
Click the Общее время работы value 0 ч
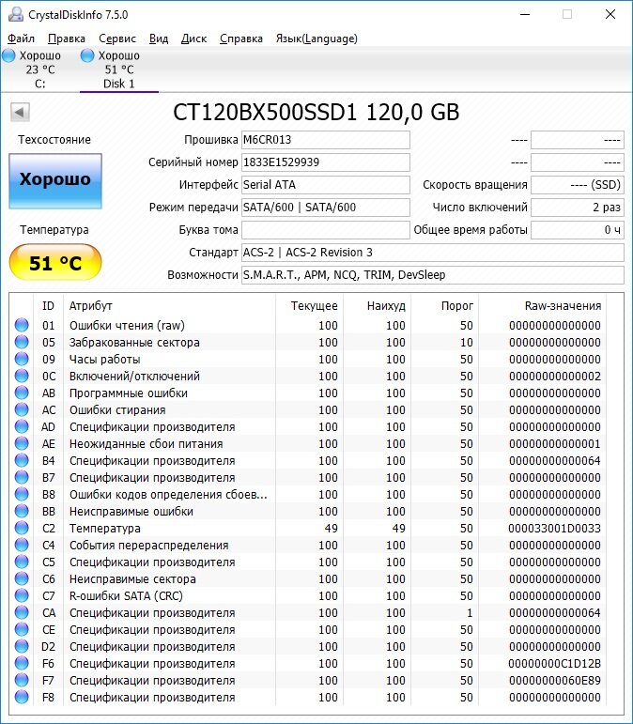[578, 230]
